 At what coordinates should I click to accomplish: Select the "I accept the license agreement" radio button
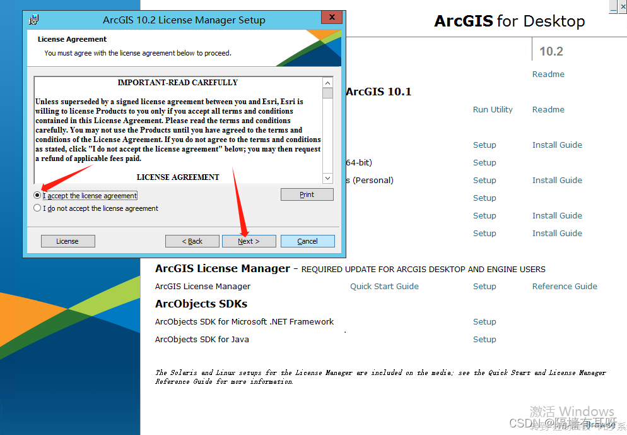click(x=37, y=195)
